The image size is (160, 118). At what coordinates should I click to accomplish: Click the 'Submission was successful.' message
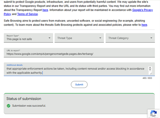(29, 106)
